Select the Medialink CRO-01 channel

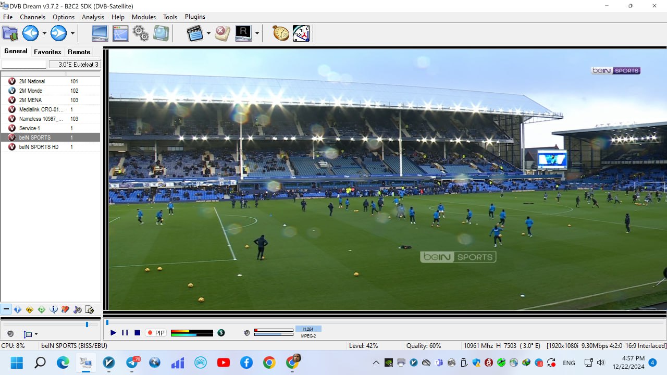pos(50,109)
